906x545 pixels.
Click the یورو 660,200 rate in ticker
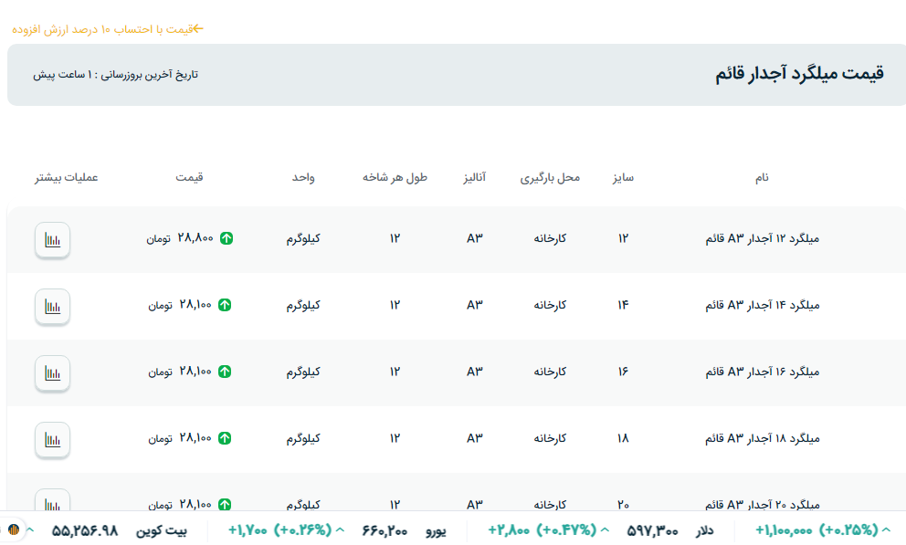point(404,529)
